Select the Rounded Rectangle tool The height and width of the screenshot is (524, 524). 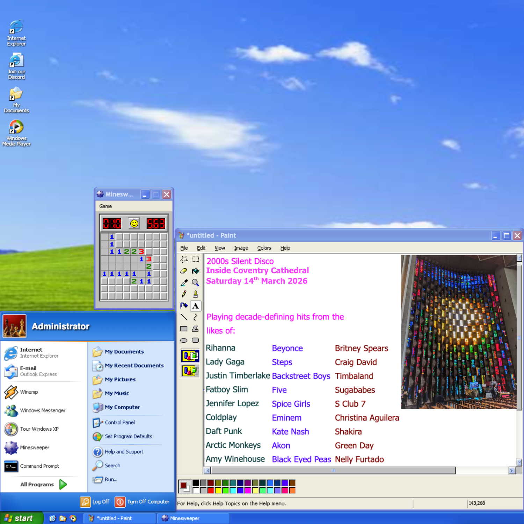click(196, 340)
